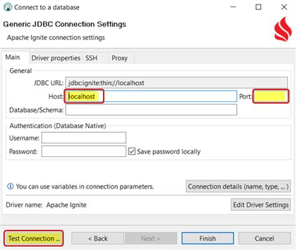
Task: Click the 'General' group label
Action: (21, 71)
